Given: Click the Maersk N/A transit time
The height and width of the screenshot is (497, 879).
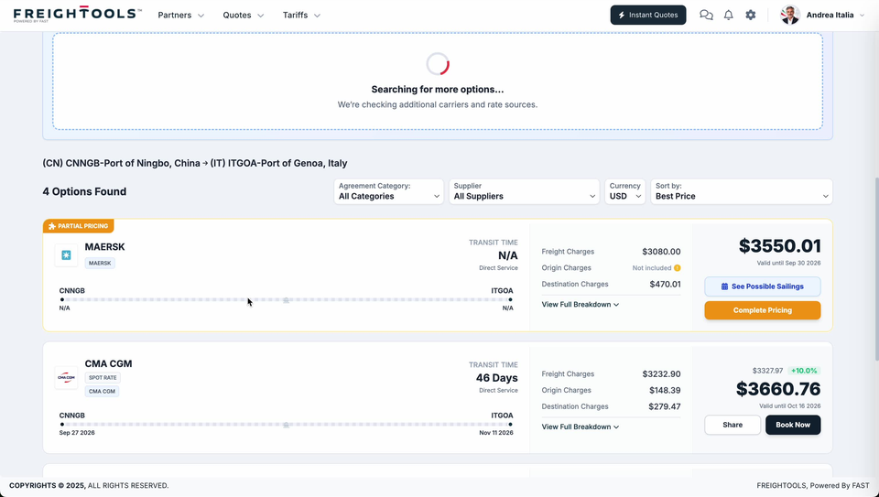Looking at the screenshot, I should 508,255.
